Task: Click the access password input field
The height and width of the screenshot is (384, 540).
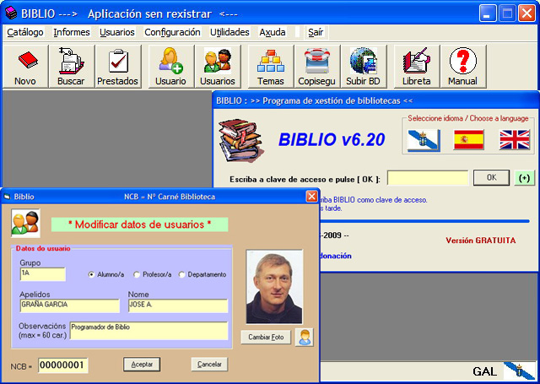Action: tap(427, 178)
